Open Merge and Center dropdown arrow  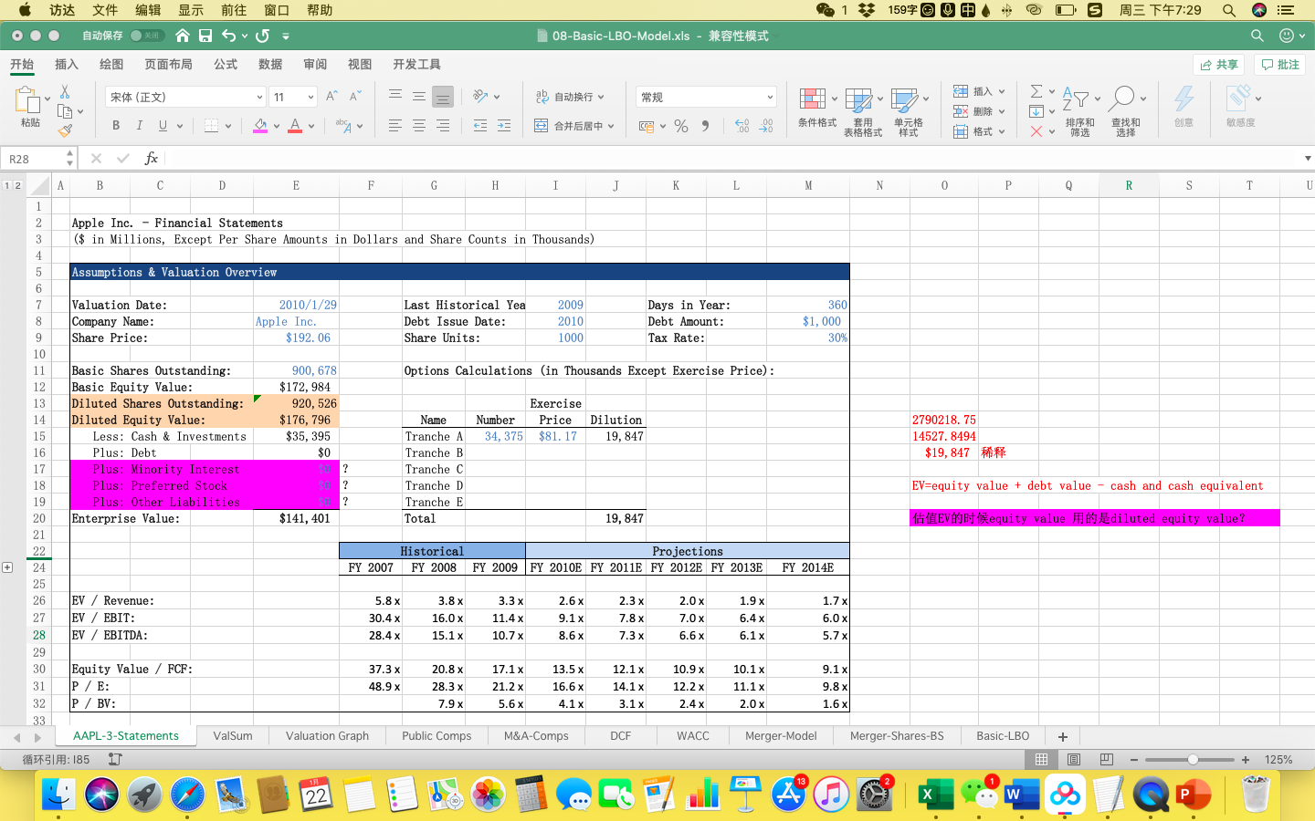coord(611,126)
